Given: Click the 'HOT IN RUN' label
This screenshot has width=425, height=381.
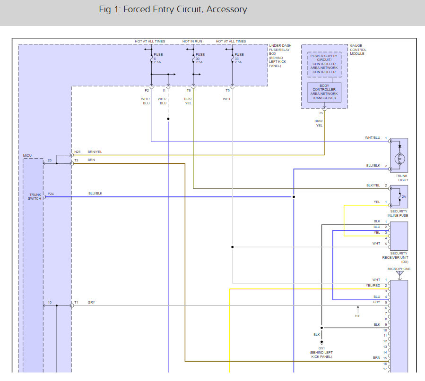Looking at the screenshot, I should (192, 42).
